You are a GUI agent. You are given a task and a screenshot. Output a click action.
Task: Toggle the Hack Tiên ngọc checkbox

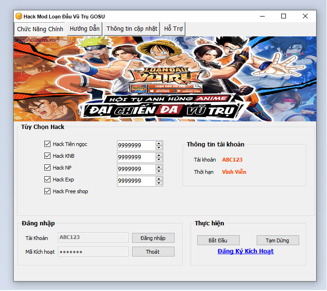pyautogui.click(x=47, y=144)
